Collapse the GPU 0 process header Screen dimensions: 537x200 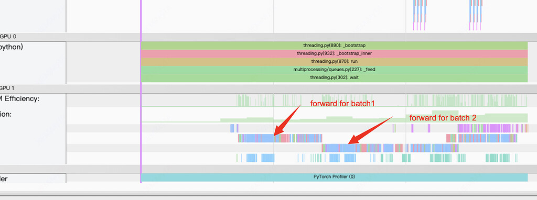pos(8,37)
